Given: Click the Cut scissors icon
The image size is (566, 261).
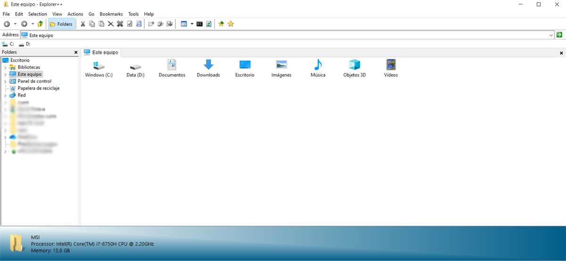Looking at the screenshot, I should pyautogui.click(x=83, y=24).
